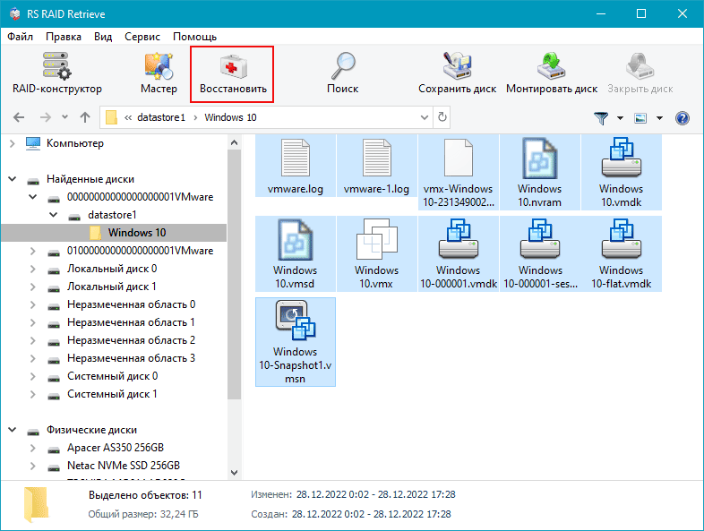
Task: Select the vmx-Windows 10-231349002 file
Action: pyautogui.click(x=458, y=172)
